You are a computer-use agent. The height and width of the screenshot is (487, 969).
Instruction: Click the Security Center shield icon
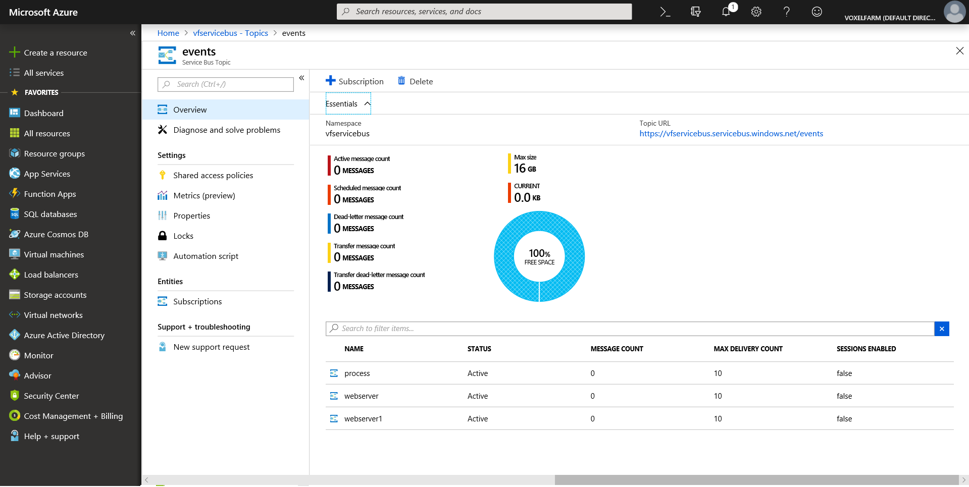click(15, 396)
